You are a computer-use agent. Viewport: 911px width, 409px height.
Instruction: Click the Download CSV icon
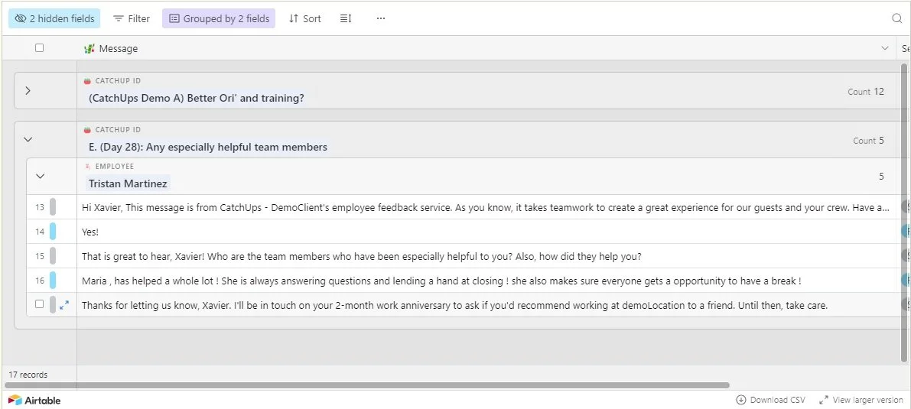[x=740, y=400]
